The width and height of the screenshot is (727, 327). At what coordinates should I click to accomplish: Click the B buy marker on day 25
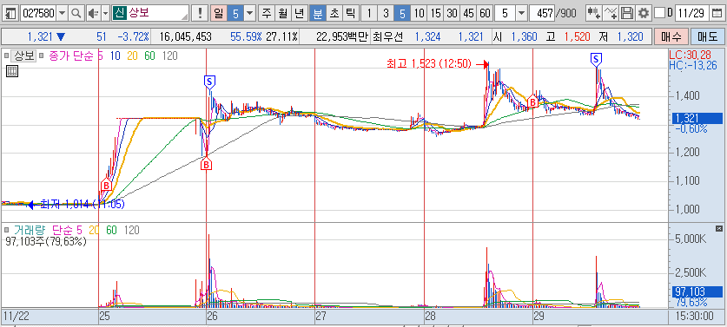[x=106, y=186]
